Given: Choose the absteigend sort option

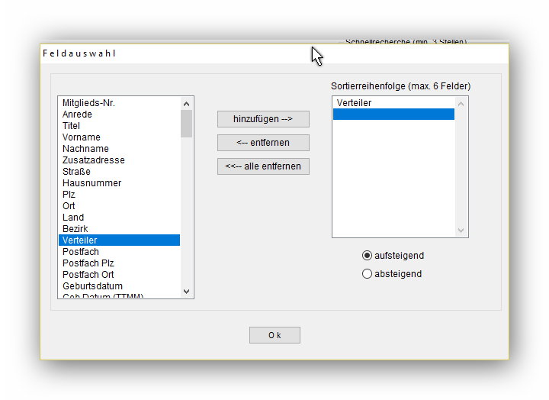Looking at the screenshot, I should tap(368, 274).
